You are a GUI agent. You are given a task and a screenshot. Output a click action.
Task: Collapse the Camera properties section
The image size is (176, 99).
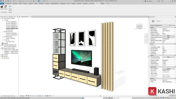point(175,55)
